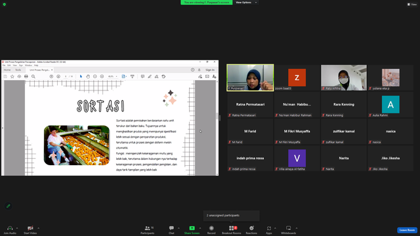Image resolution: width=420 pixels, height=236 pixels.
Task: Expand Apps options arrow
Action: pyautogui.click(x=275, y=228)
